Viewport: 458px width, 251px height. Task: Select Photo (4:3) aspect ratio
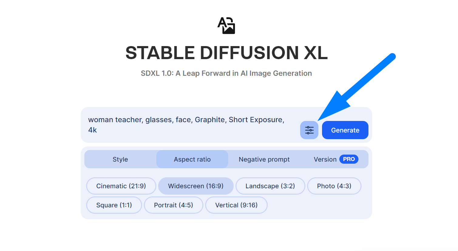click(x=334, y=186)
